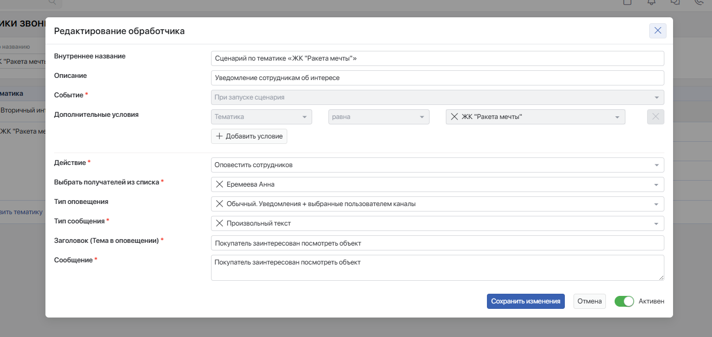The image size is (712, 337).
Task: Edit the Описание text field
Action: point(437,78)
